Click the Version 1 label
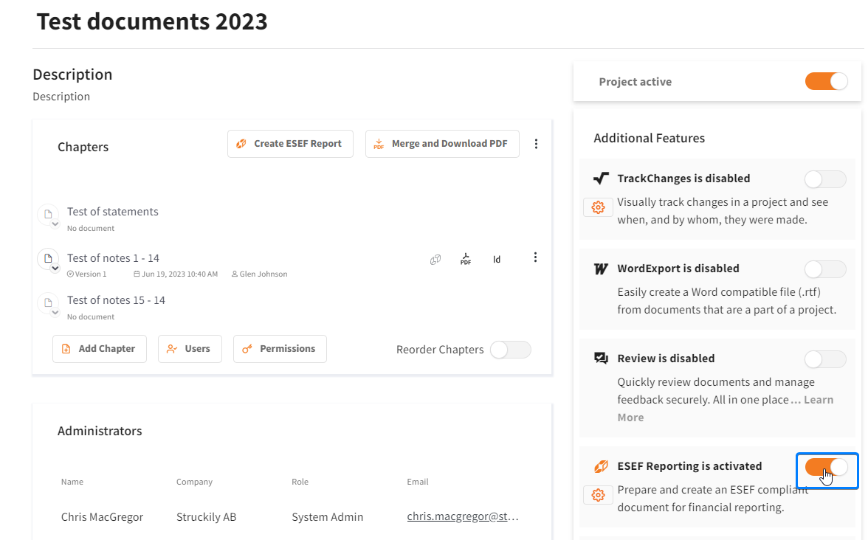 [87, 274]
